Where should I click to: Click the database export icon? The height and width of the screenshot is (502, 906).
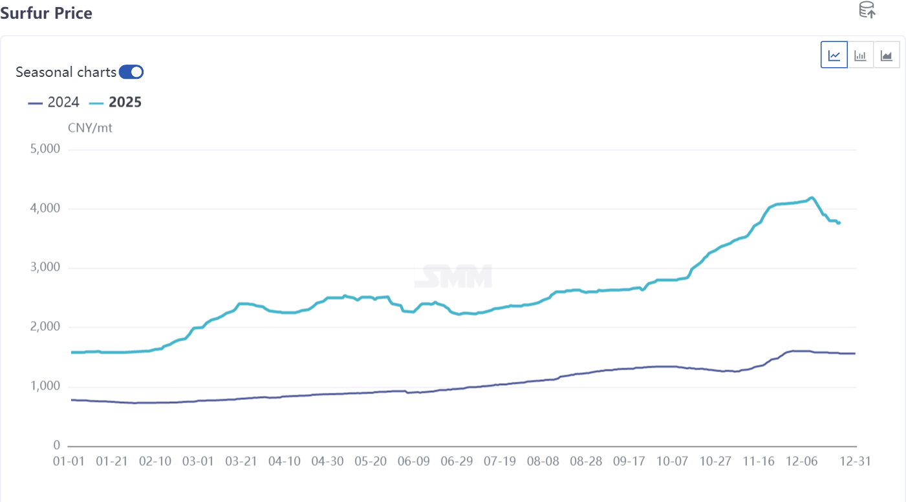coord(867,10)
